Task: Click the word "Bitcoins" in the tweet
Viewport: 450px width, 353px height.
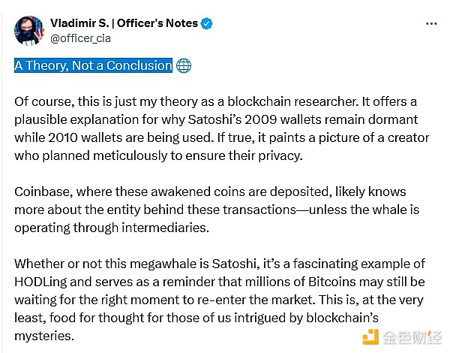Action: [342, 281]
